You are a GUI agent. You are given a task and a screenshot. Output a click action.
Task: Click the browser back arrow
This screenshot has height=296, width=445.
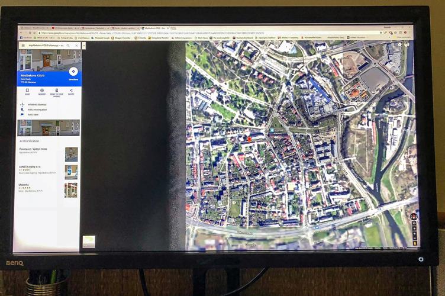click(21, 33)
